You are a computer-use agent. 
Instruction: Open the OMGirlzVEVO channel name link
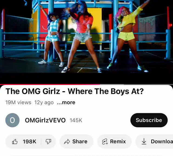coord(45,120)
